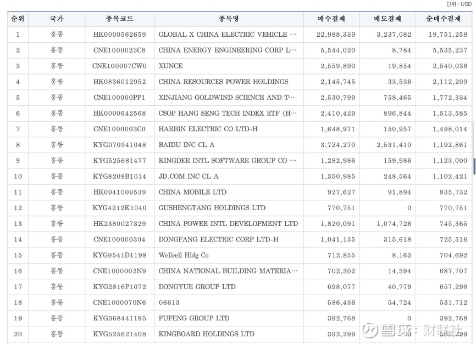Click rank number 20
The width and height of the screenshot is (476, 345).
(x=18, y=334)
